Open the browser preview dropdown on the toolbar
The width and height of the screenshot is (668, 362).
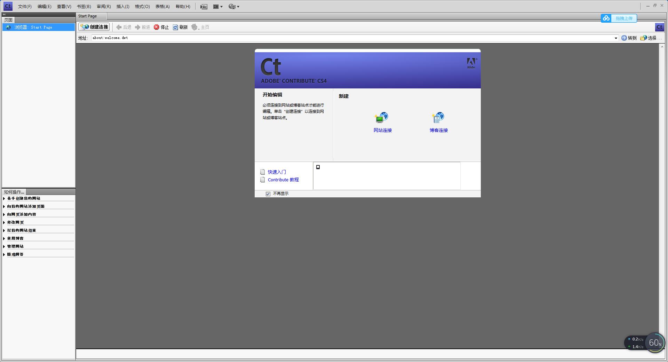click(x=234, y=6)
